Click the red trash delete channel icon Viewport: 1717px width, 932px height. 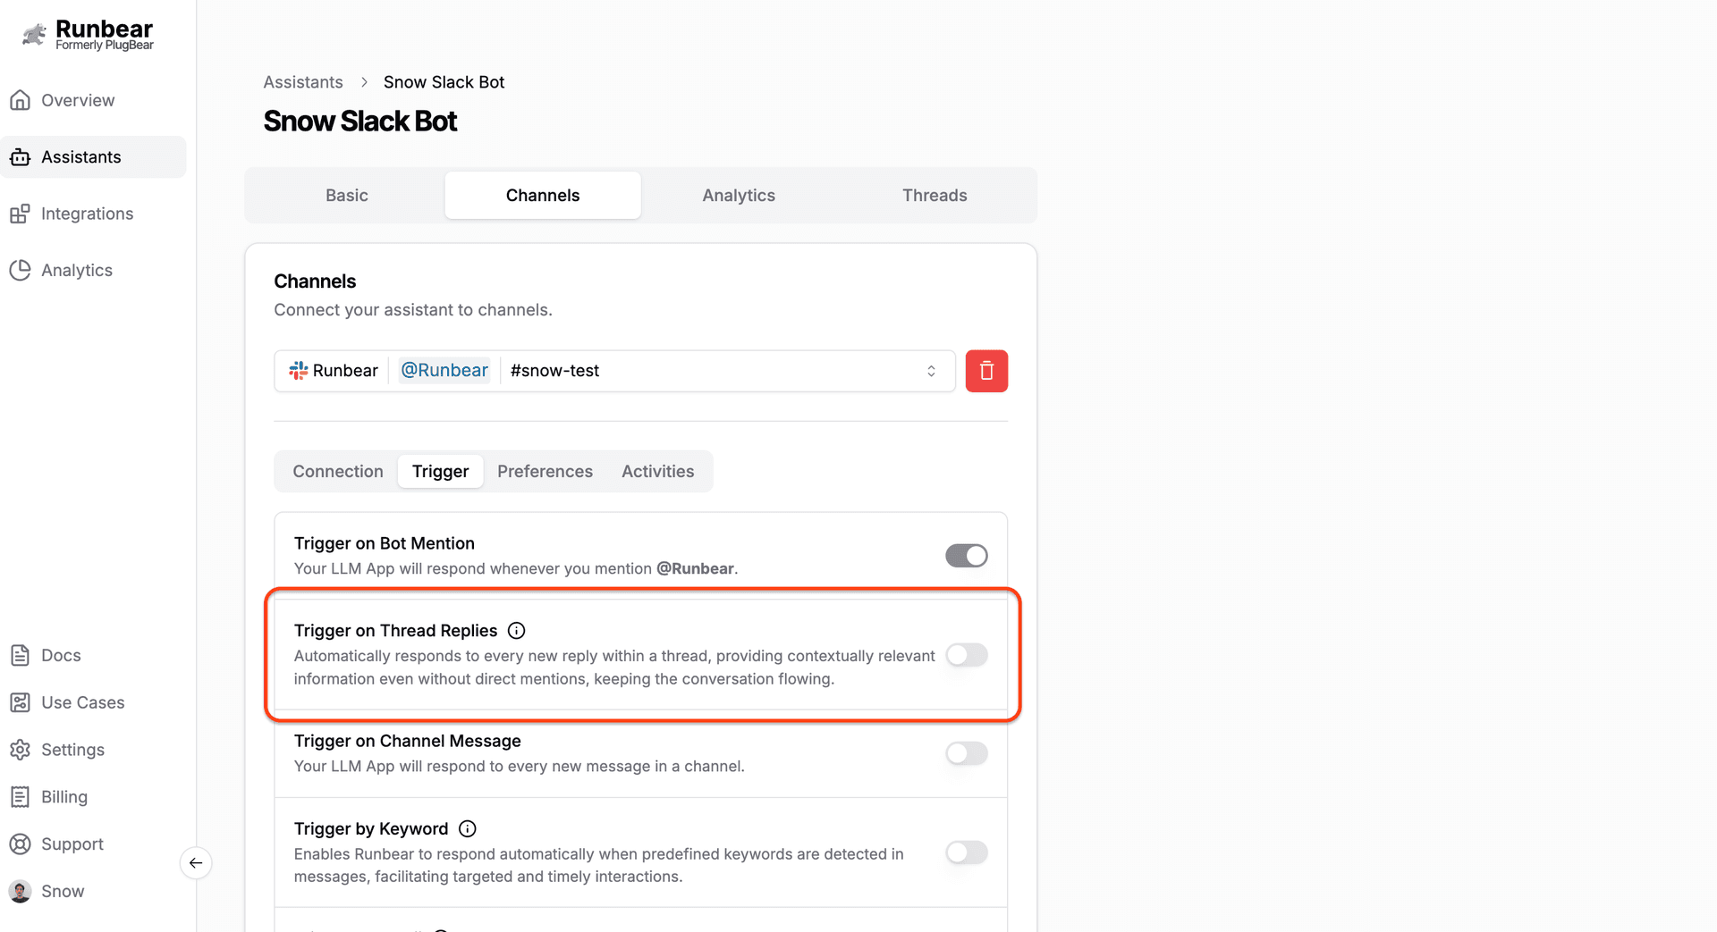click(x=986, y=371)
